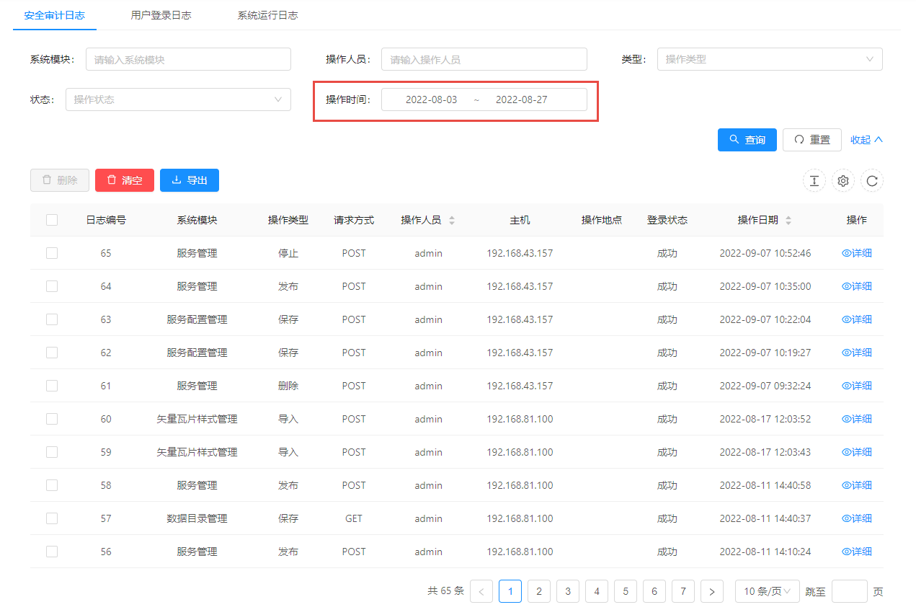Open column settings gear icon

842,181
